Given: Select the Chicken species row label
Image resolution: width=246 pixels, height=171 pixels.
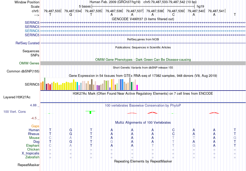Looking at the screenshot, I should tap(33, 149).
